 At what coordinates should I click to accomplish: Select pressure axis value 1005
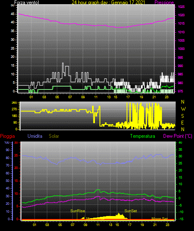(181, 40)
